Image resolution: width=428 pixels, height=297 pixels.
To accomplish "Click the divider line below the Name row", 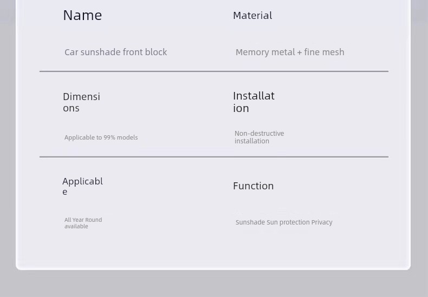I will pyautogui.click(x=213, y=71).
